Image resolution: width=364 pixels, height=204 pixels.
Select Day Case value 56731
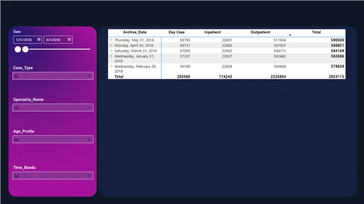point(185,45)
